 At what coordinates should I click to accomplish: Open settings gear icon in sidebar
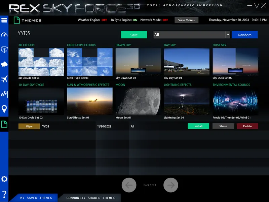tap(4, 179)
